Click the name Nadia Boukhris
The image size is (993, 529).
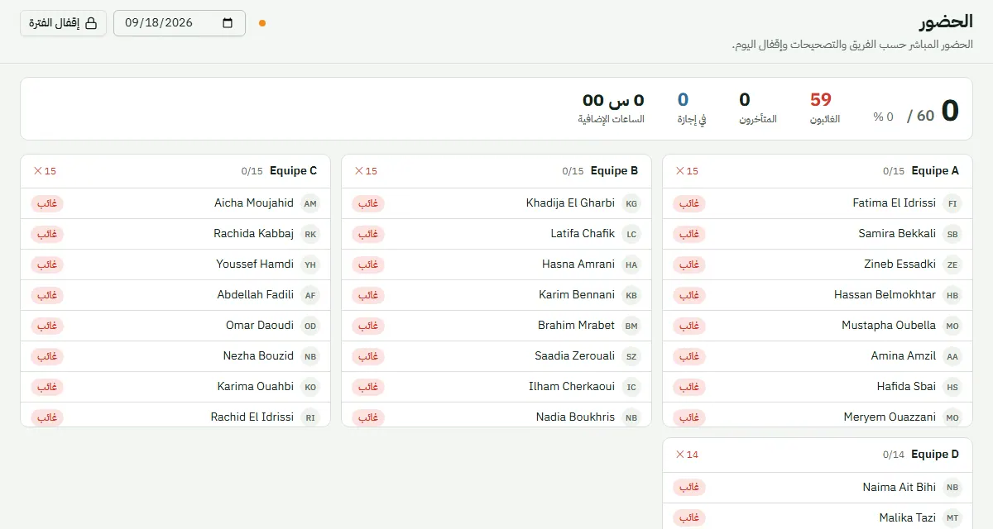575,417
